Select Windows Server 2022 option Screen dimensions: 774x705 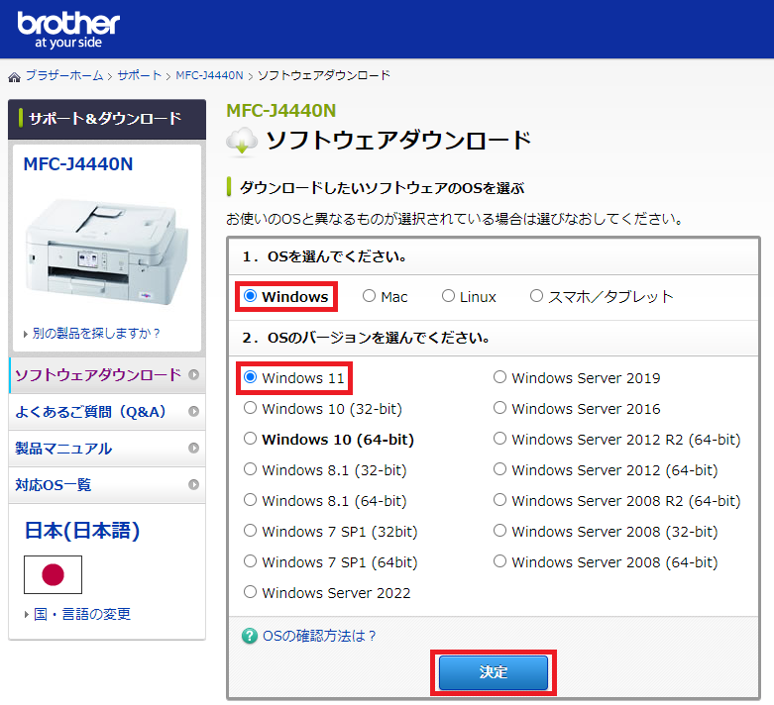(x=251, y=592)
